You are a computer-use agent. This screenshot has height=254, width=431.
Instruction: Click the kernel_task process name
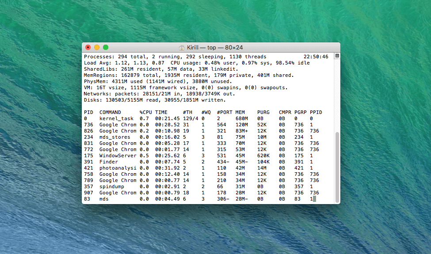tap(116, 118)
